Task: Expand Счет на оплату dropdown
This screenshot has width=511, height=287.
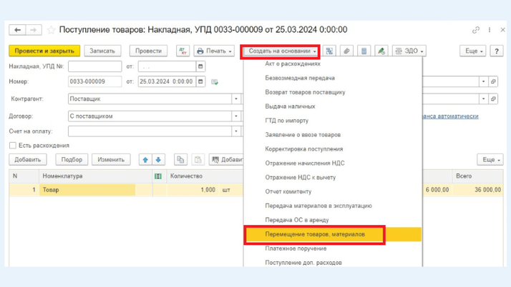Action: (x=236, y=131)
